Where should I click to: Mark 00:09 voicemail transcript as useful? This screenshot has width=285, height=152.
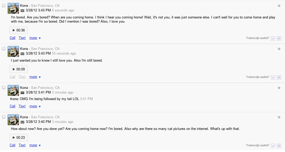(273, 77)
